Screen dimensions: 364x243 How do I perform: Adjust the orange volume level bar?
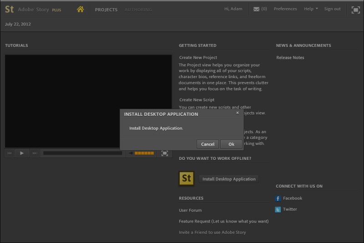pos(144,153)
